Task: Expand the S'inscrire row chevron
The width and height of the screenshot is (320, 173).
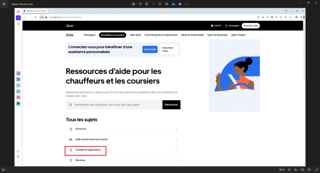Action: (176, 129)
